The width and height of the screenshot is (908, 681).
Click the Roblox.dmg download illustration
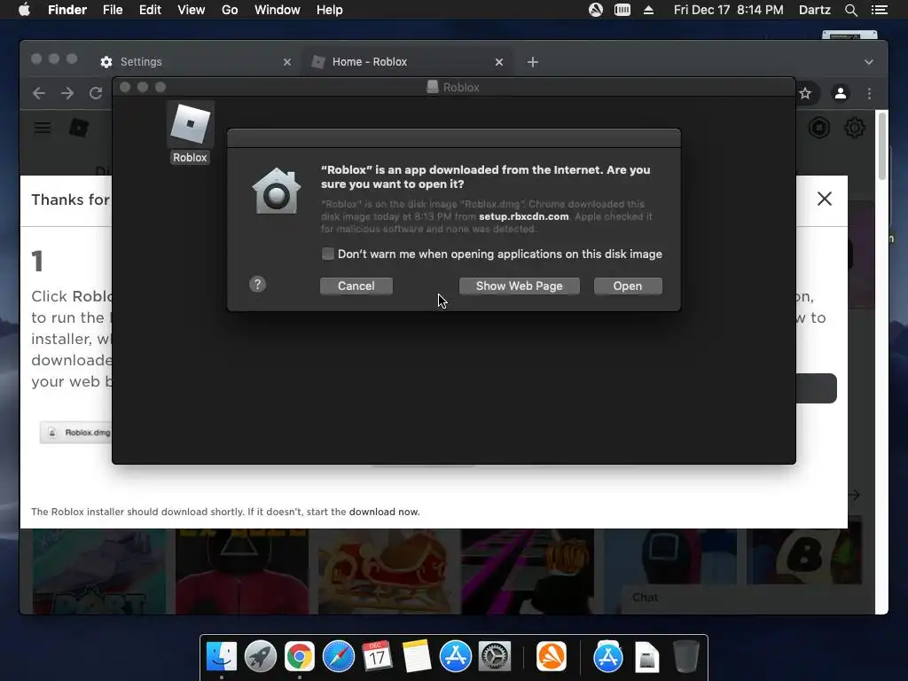[x=76, y=433]
